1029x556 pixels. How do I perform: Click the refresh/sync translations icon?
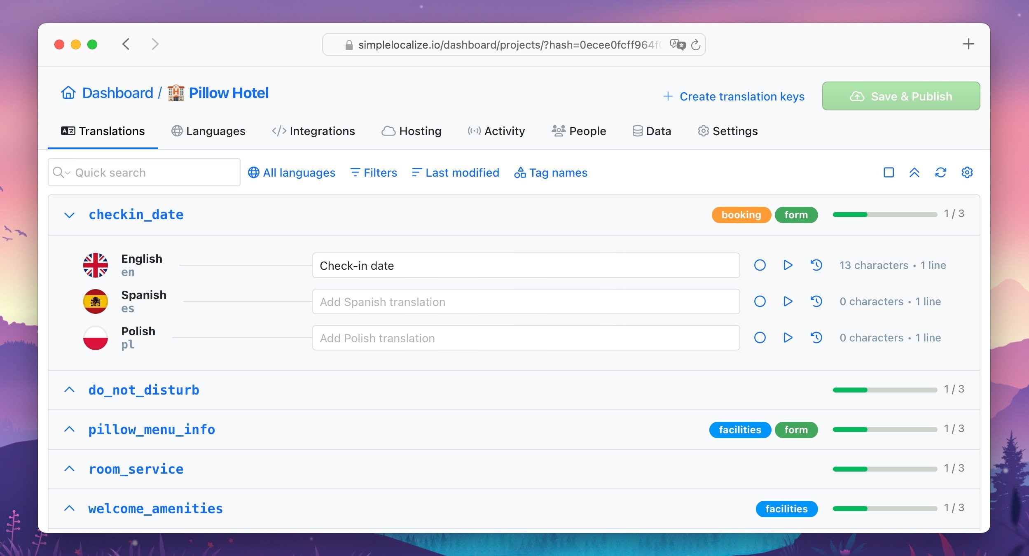click(x=941, y=173)
